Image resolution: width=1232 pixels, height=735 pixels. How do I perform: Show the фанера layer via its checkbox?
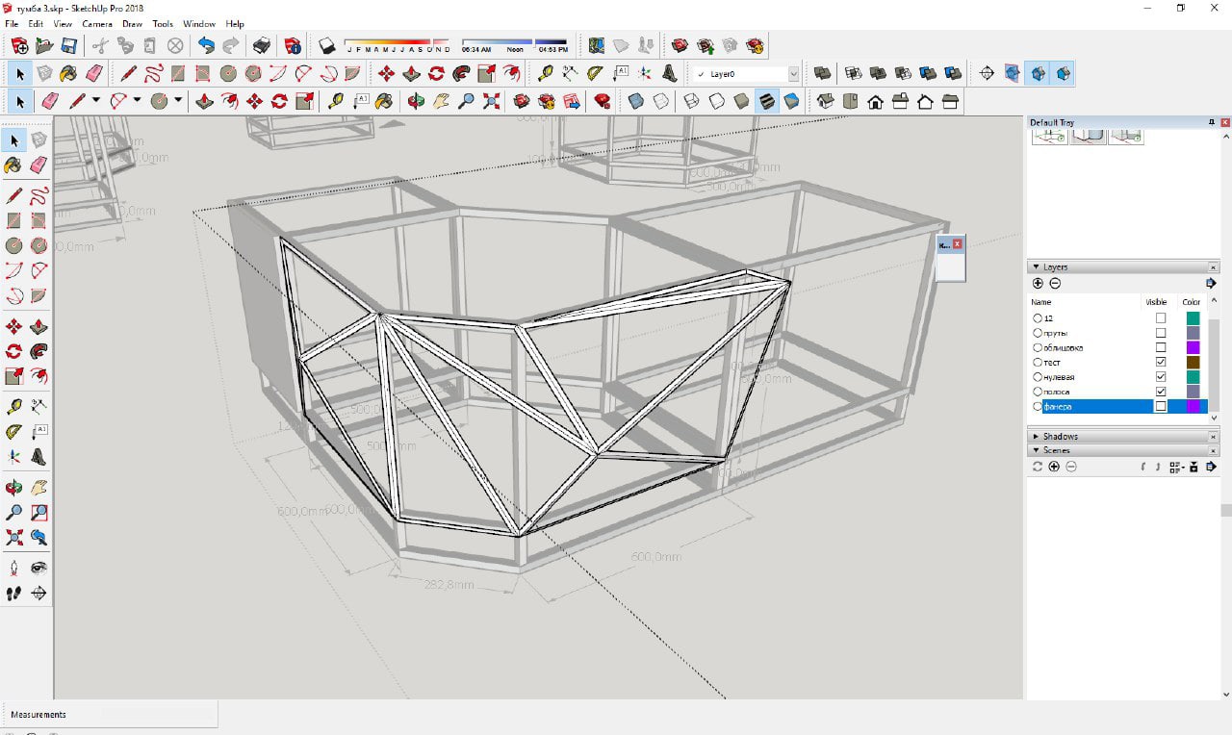tap(1161, 407)
